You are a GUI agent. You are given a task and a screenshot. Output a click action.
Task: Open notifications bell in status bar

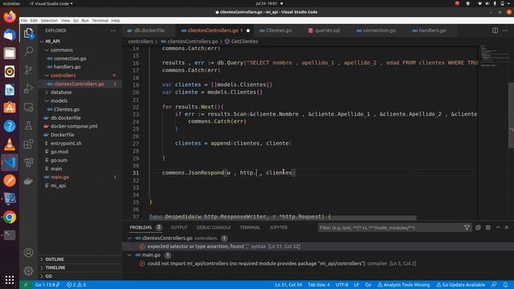(505, 285)
